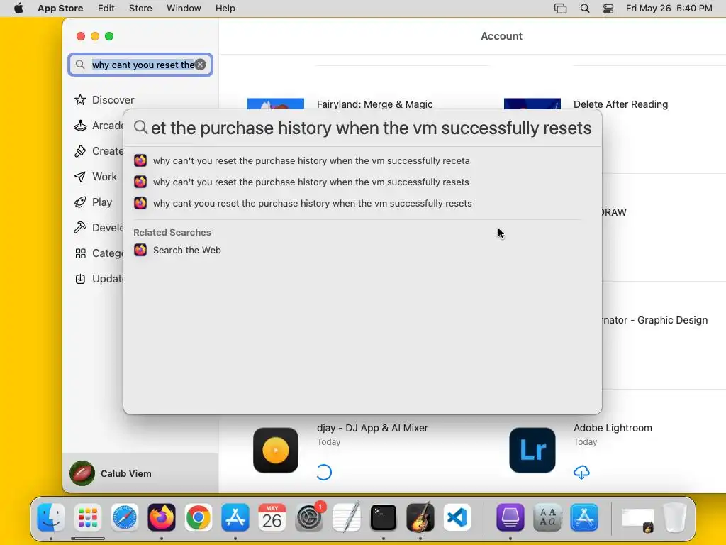Click the Updates download icon
Viewport: 726px width, 545px height.
[80, 279]
